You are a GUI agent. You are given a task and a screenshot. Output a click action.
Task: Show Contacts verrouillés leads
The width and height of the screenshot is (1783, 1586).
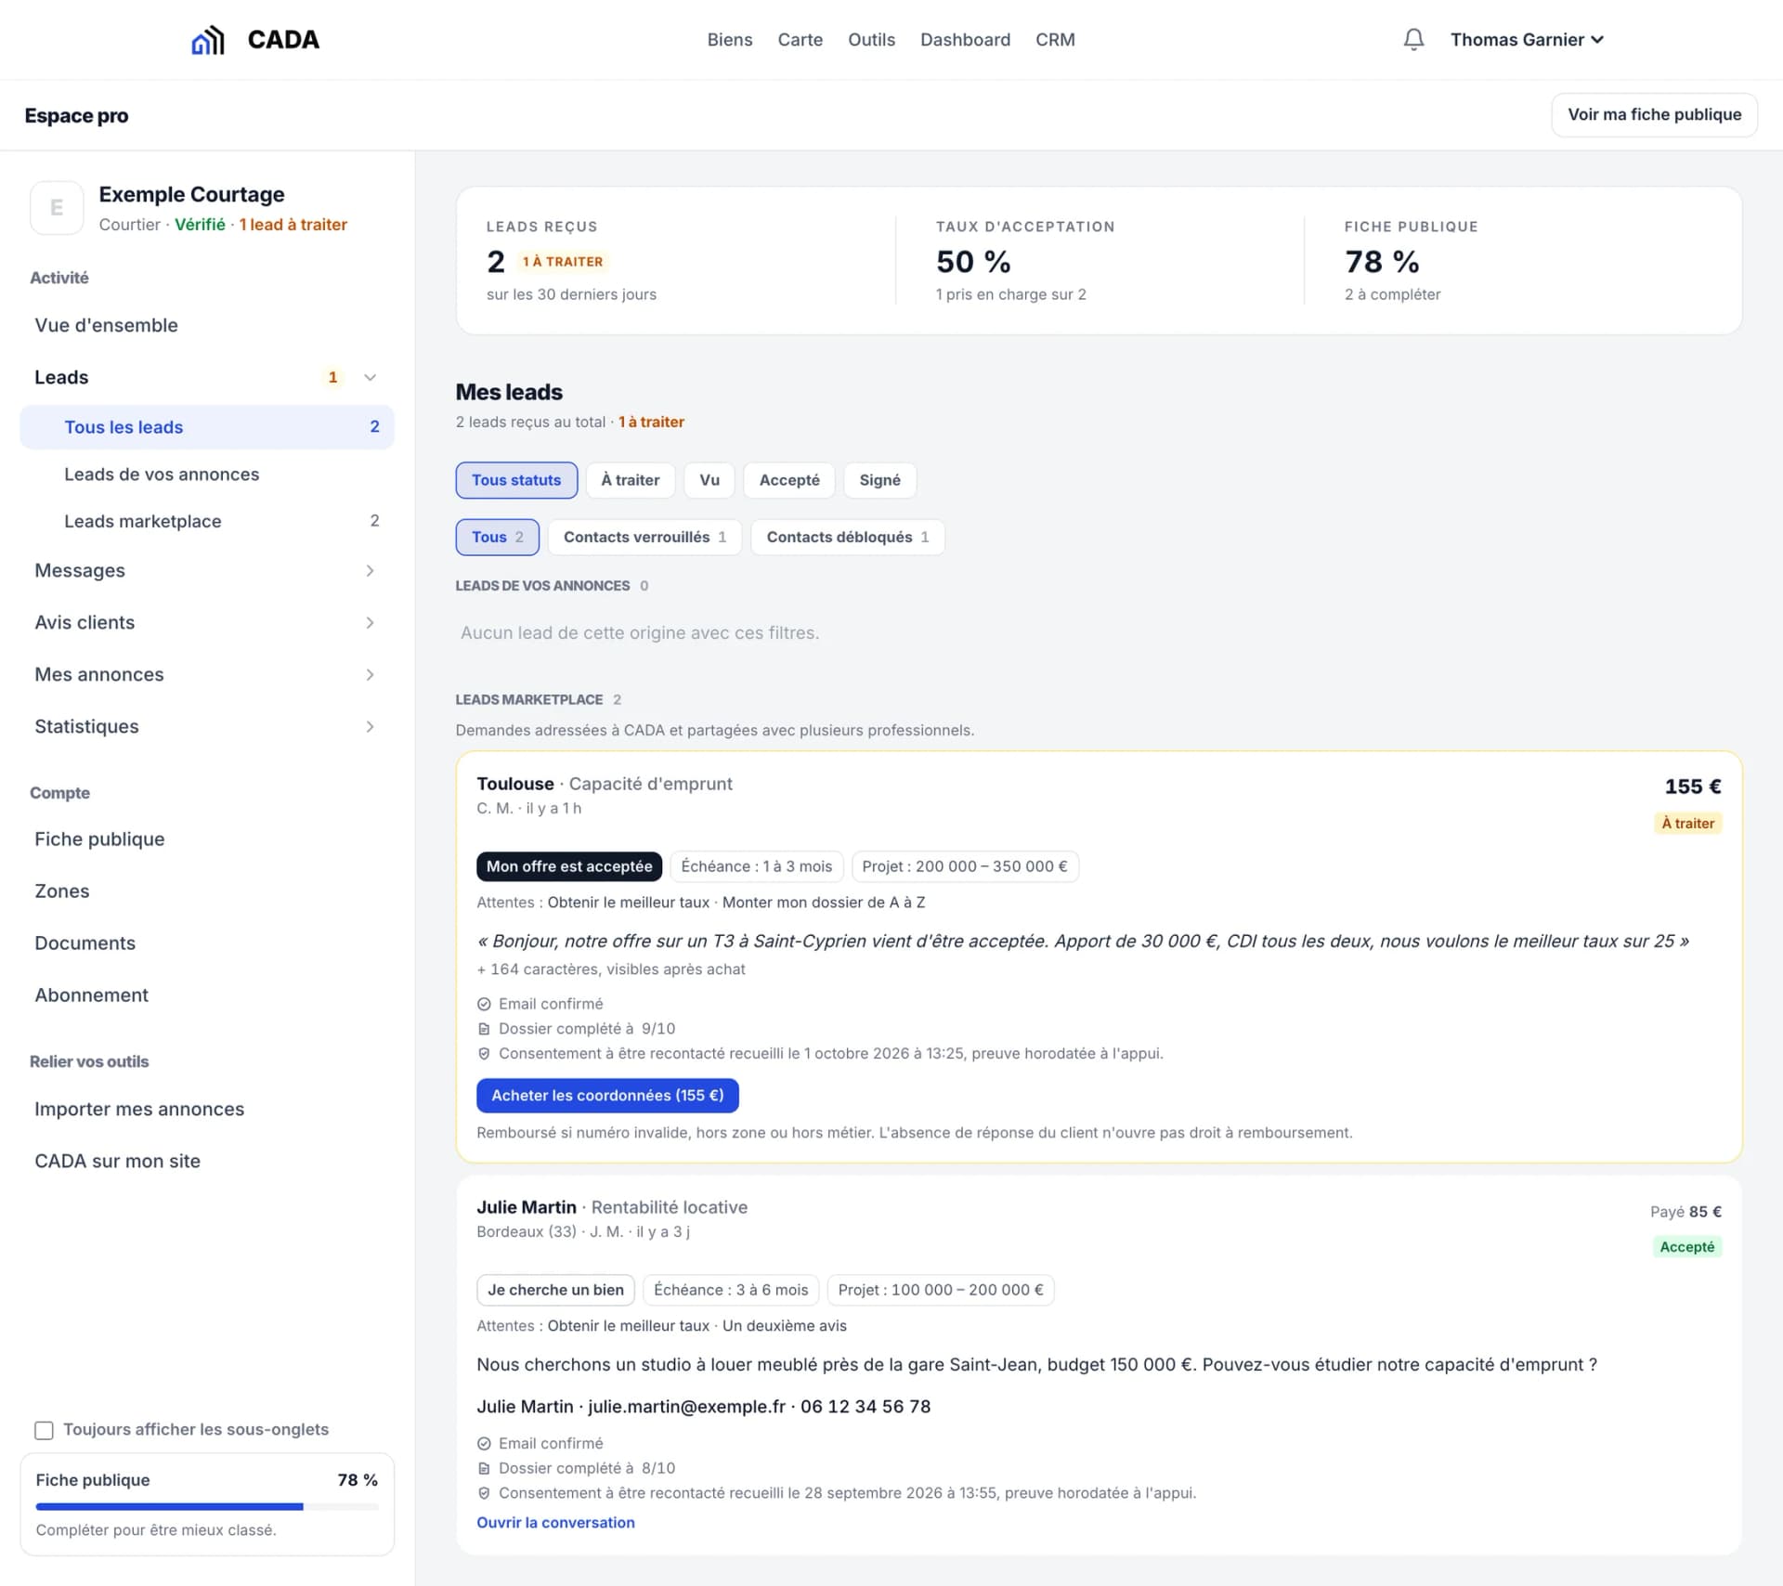click(644, 537)
